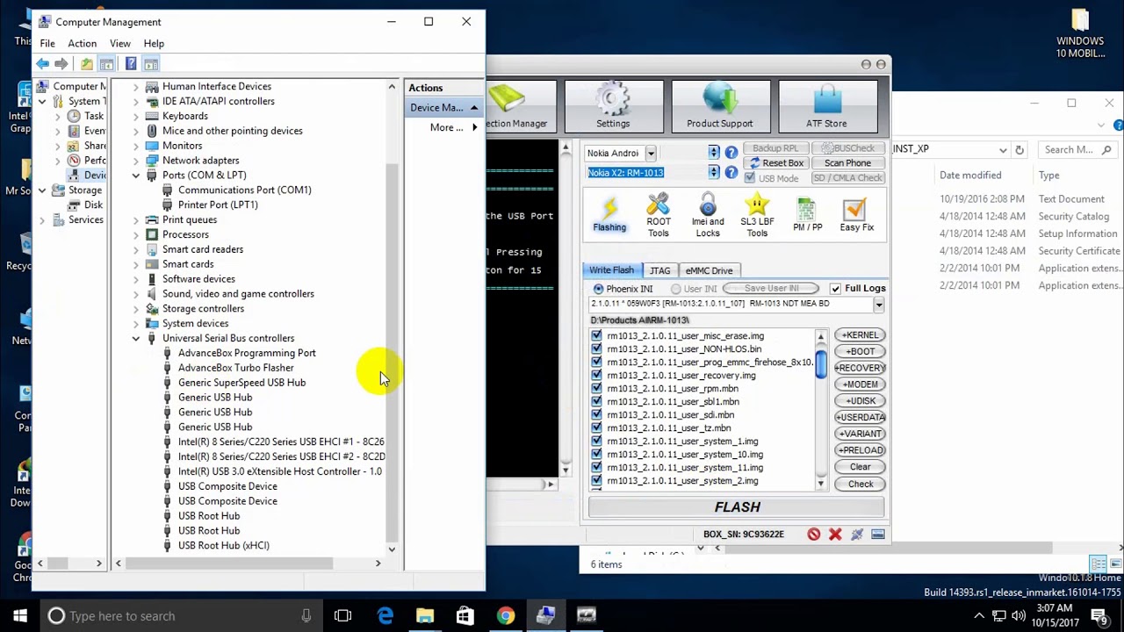Open File Explorer from taskbar

[x=425, y=616]
